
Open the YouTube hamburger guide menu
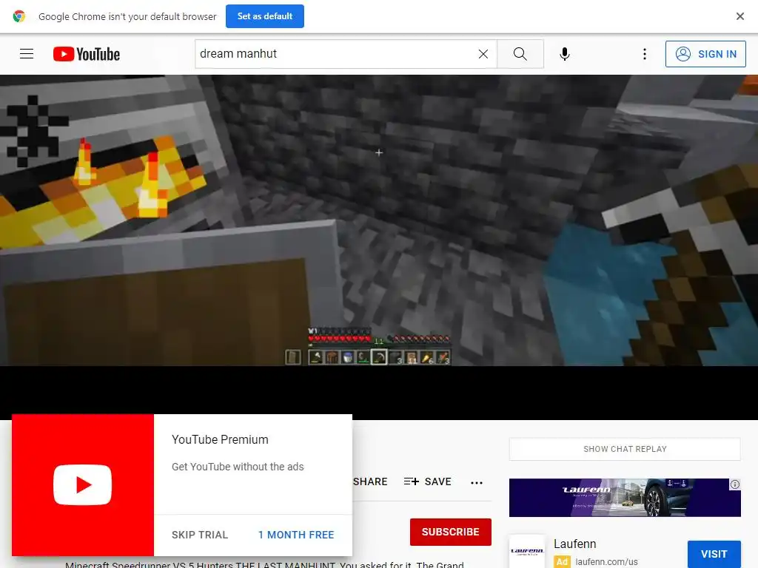pyautogui.click(x=27, y=53)
